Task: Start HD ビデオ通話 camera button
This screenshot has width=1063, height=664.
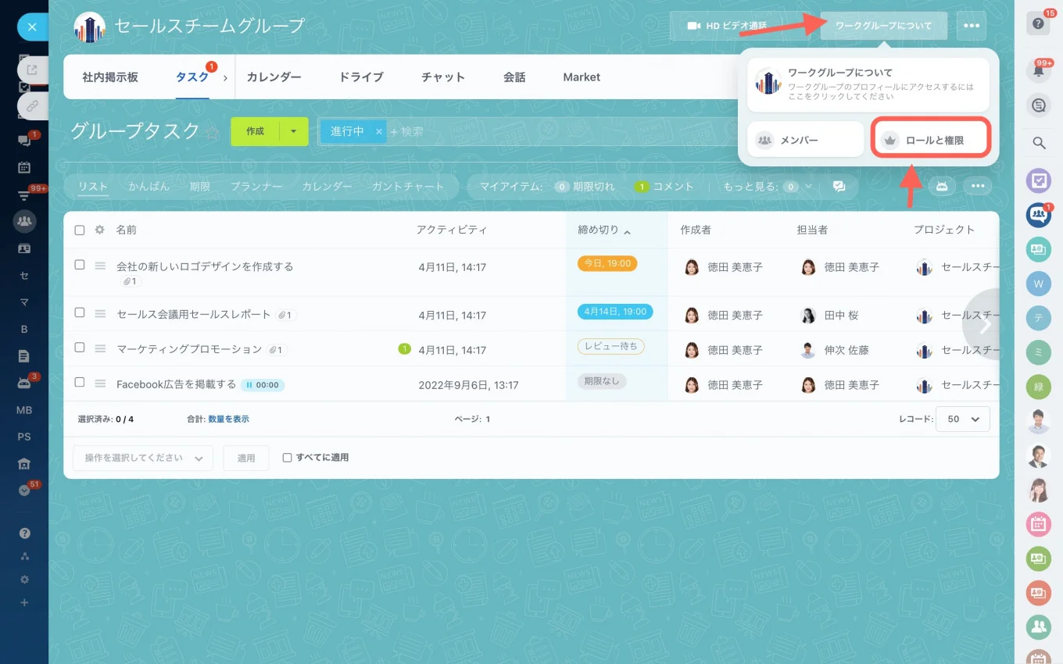Action: pos(726,26)
